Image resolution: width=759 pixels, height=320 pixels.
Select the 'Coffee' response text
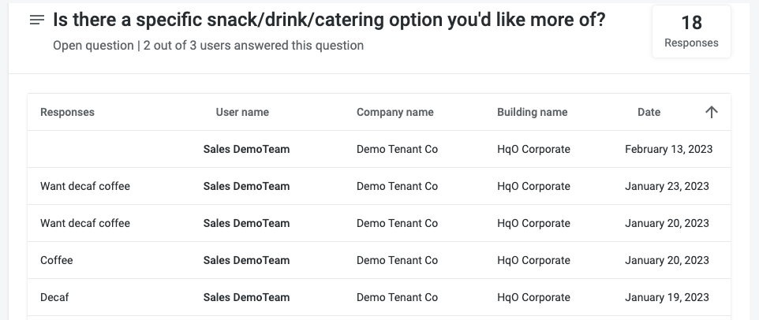click(x=56, y=260)
